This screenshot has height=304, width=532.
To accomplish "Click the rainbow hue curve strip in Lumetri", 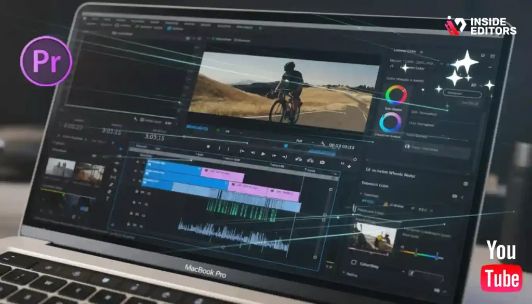I will (x=421, y=255).
